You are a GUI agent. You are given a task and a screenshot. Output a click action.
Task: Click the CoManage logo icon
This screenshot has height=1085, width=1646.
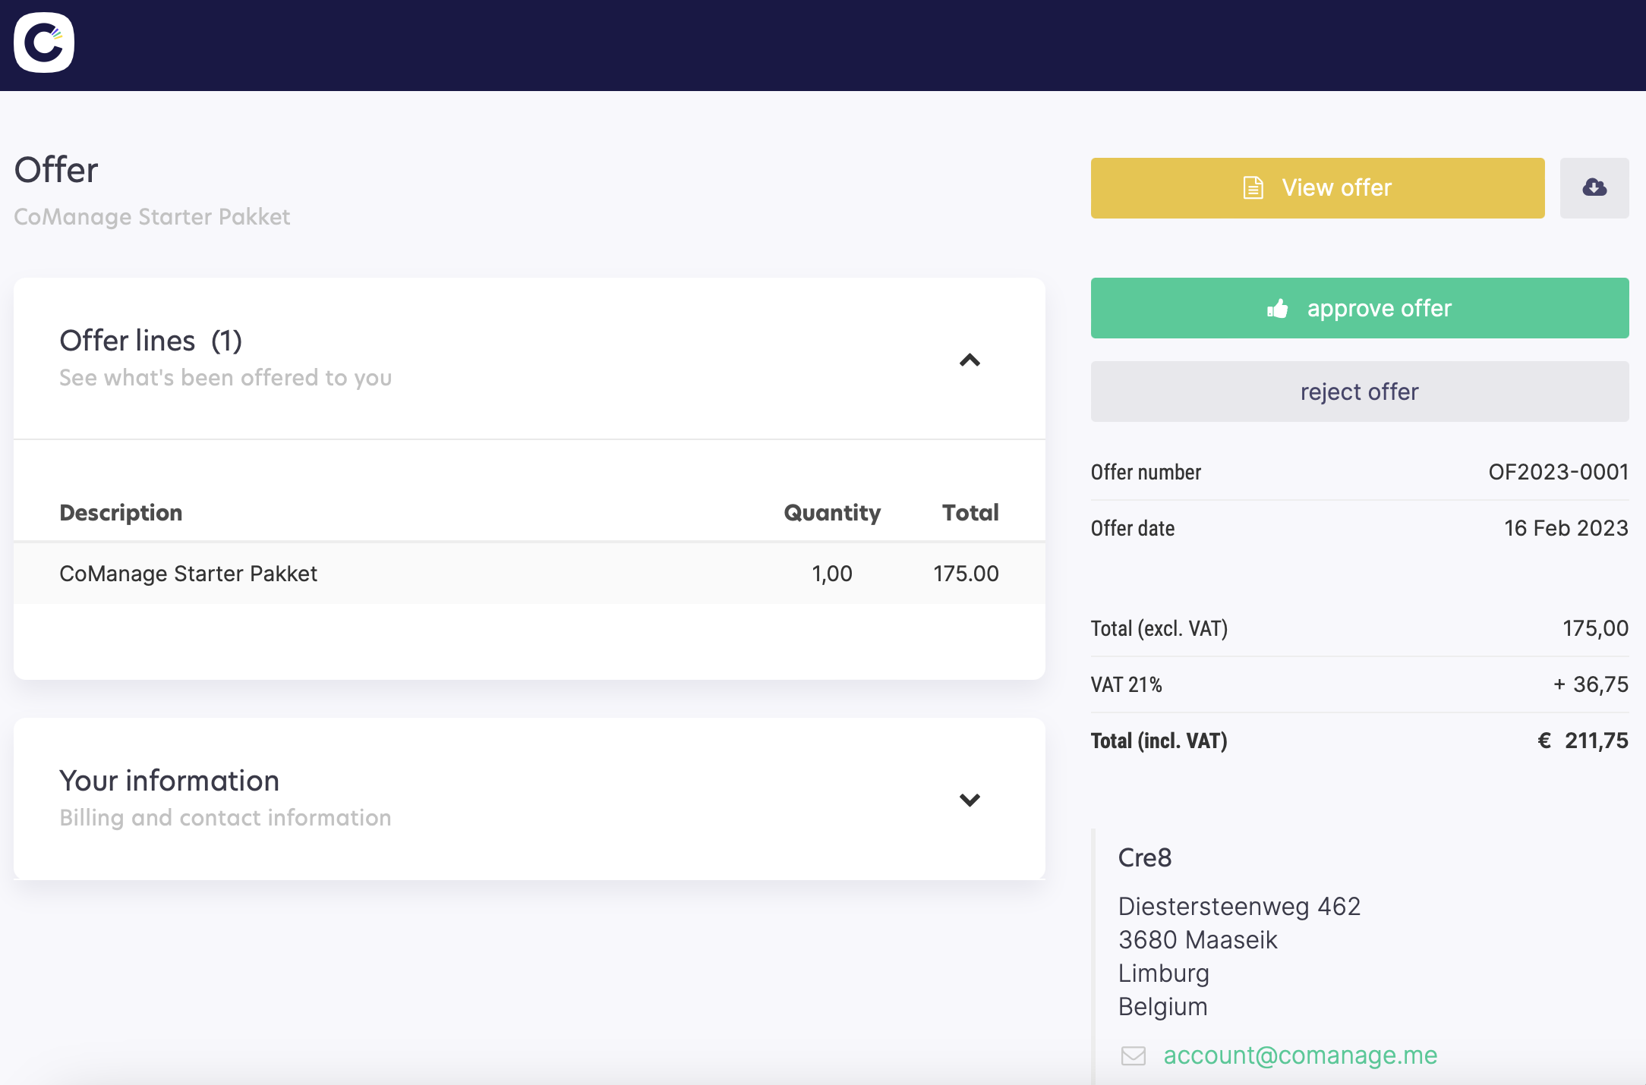click(x=44, y=43)
